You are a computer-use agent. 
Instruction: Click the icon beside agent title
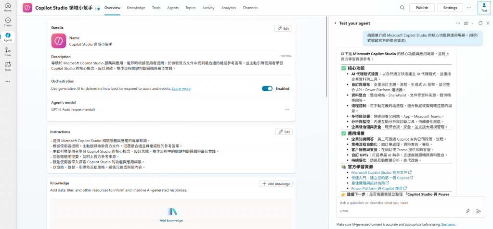(97, 8)
